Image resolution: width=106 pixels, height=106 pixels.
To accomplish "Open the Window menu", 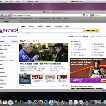I will tap(30, 1).
